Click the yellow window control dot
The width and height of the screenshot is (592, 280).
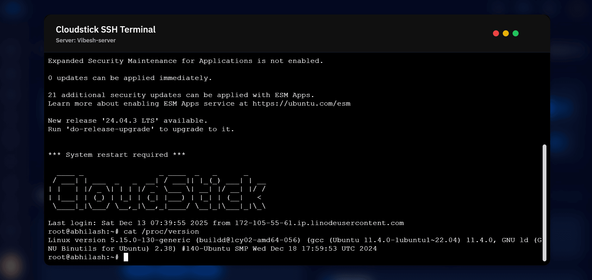coord(506,33)
